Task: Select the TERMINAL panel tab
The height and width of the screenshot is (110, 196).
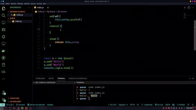Action: point(61,79)
